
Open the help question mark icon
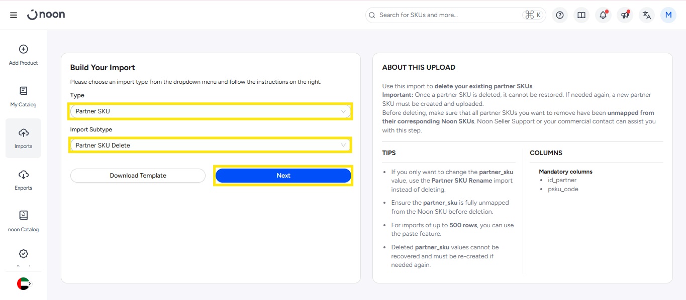[x=560, y=15]
